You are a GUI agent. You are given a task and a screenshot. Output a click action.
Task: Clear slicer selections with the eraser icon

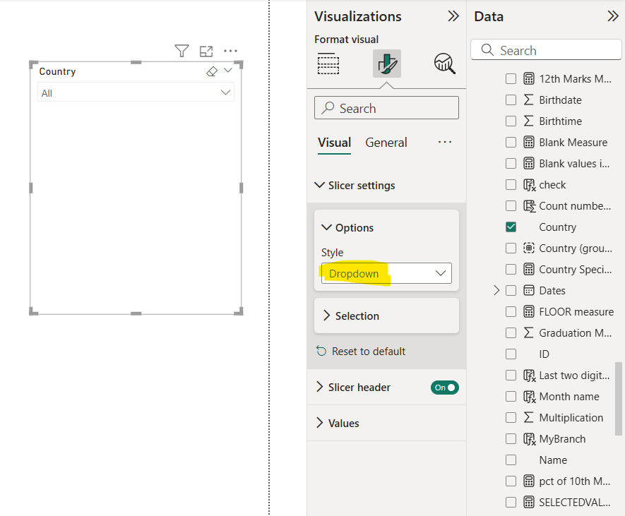tap(210, 71)
